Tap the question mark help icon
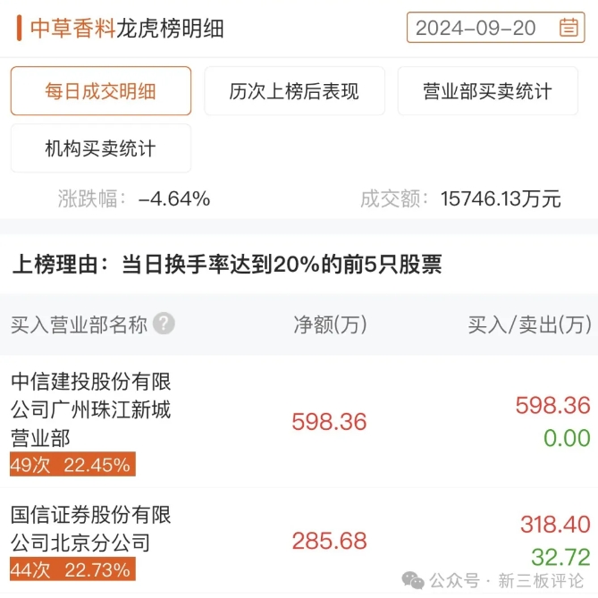The width and height of the screenshot is (598, 598). [164, 324]
